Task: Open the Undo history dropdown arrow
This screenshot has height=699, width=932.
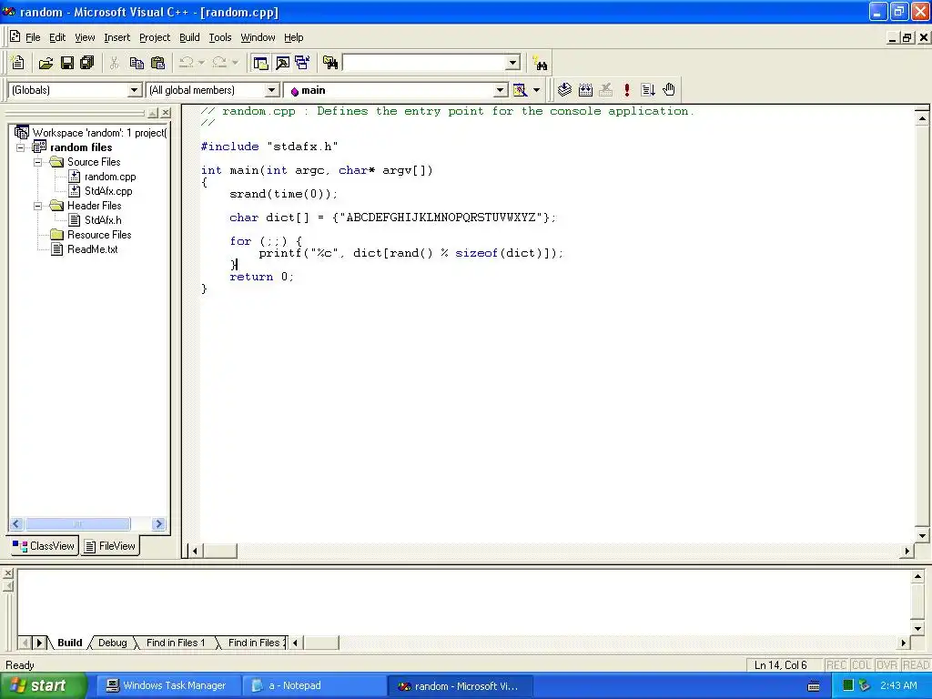Action: (x=201, y=63)
